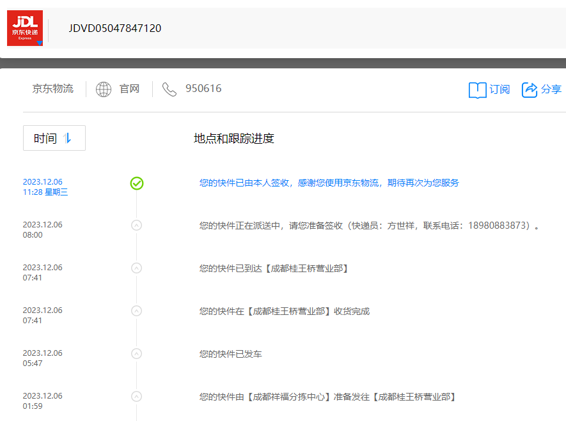Click timestamp 2023.12.06 11:28 星期三
Viewport: 566px width, 421px height.
[x=45, y=187]
